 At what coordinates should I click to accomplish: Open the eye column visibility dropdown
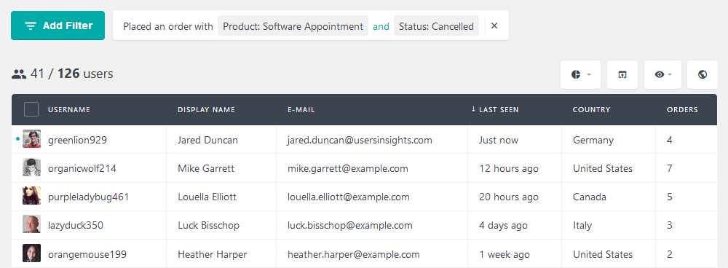click(662, 74)
